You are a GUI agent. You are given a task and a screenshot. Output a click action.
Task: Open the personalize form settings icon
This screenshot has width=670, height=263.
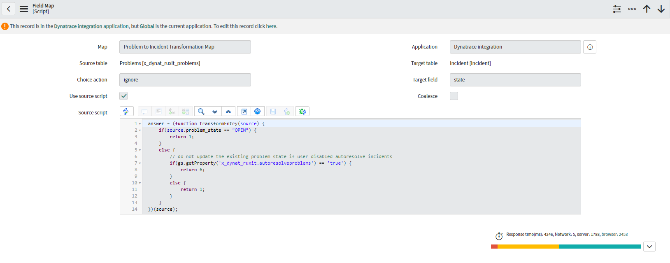click(616, 9)
